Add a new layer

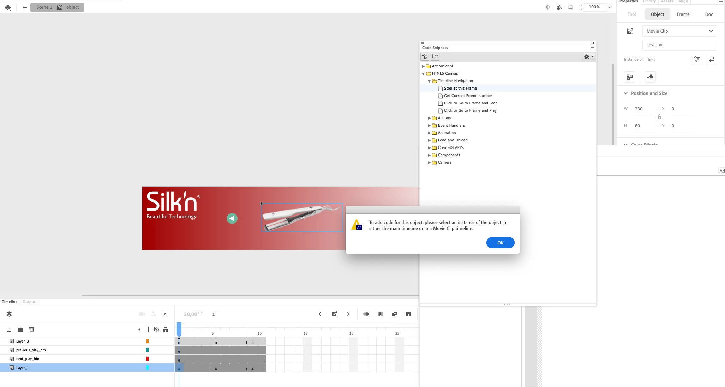(9, 329)
